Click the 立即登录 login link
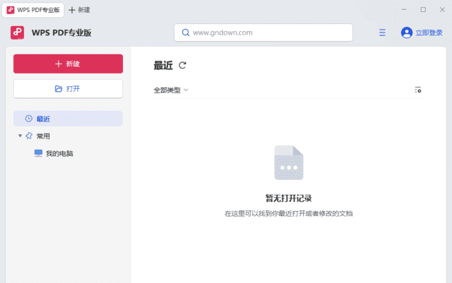452x283 pixels. pos(429,32)
